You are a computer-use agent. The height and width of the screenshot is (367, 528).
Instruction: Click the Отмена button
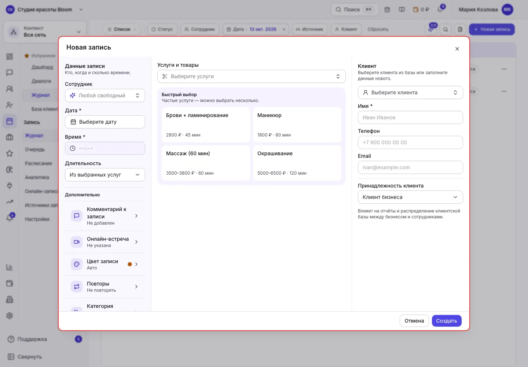pyautogui.click(x=414, y=321)
